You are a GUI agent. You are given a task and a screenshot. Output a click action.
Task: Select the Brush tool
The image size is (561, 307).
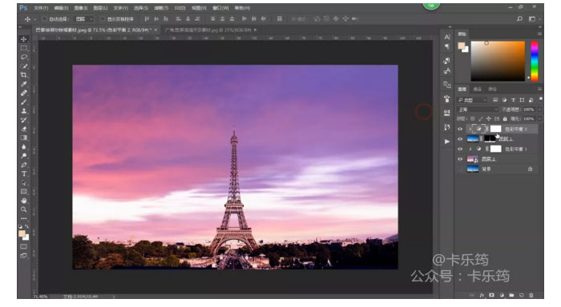coord(24,102)
